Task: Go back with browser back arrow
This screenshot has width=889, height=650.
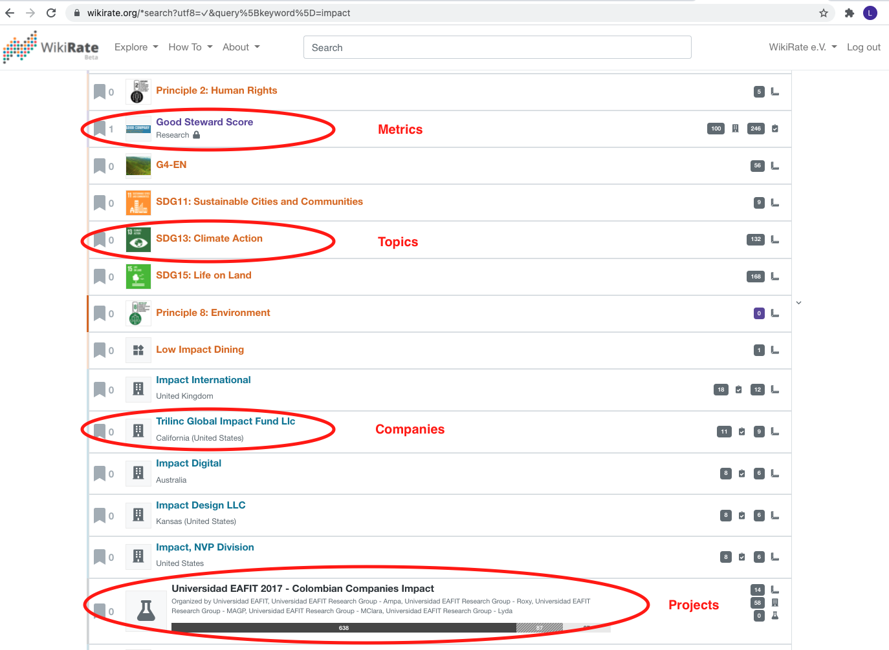Action: (x=10, y=13)
